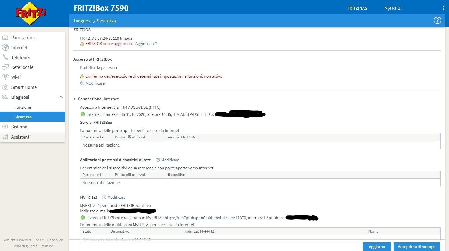Open the myfritz.net address link
449x251 pixels.
[205, 218]
